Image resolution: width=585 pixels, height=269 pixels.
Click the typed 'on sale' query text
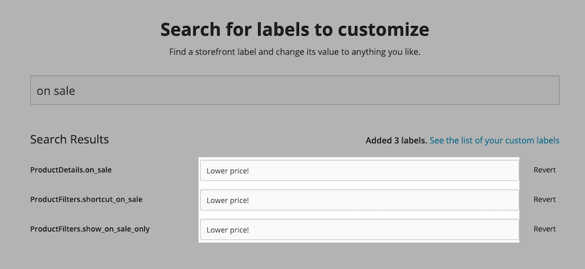(x=56, y=91)
